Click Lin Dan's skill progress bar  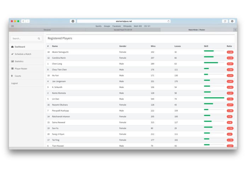pyautogui.click(x=214, y=98)
